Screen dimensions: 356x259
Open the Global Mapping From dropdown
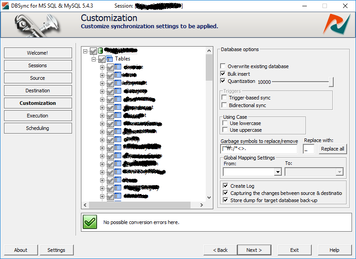coord(278,172)
